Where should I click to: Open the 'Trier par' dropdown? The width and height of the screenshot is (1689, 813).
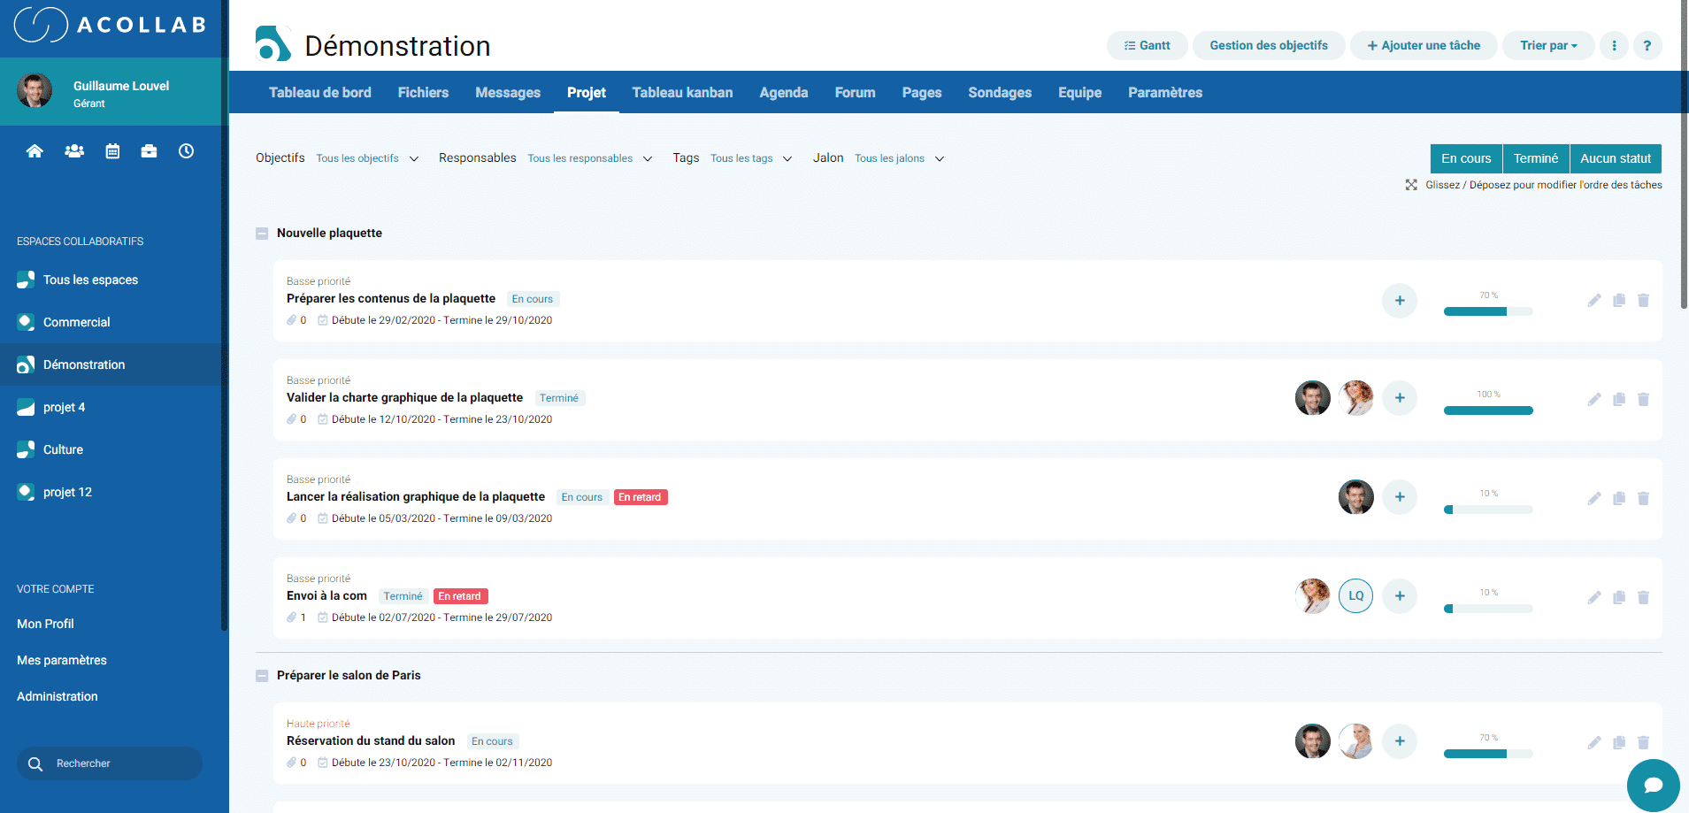pyautogui.click(x=1547, y=45)
